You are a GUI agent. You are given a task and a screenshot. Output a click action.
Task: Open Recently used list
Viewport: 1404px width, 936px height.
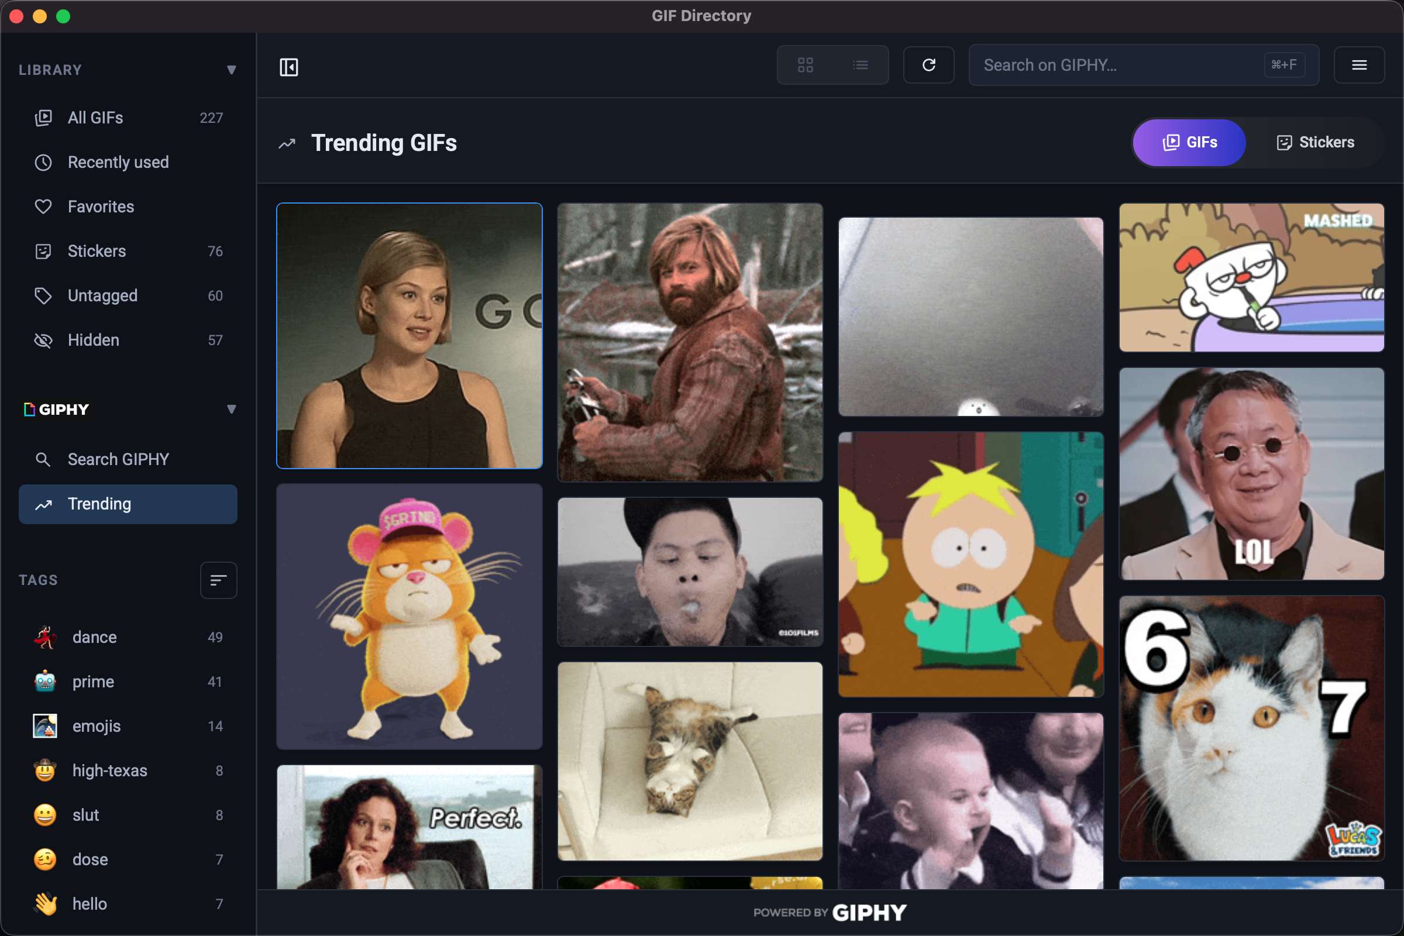[x=128, y=163]
